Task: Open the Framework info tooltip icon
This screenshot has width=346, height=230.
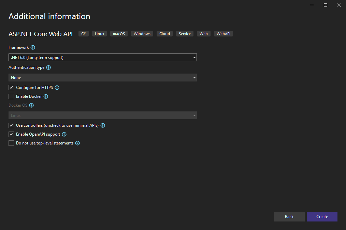Action: click(32, 47)
